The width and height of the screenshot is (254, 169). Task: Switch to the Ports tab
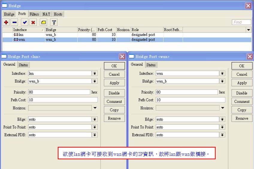tap(22, 14)
